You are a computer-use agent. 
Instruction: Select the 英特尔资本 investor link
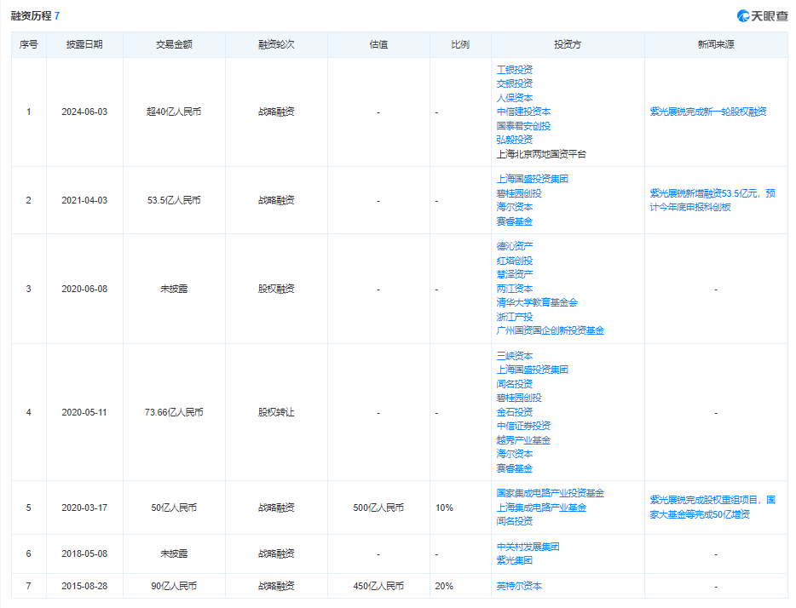pos(518,586)
